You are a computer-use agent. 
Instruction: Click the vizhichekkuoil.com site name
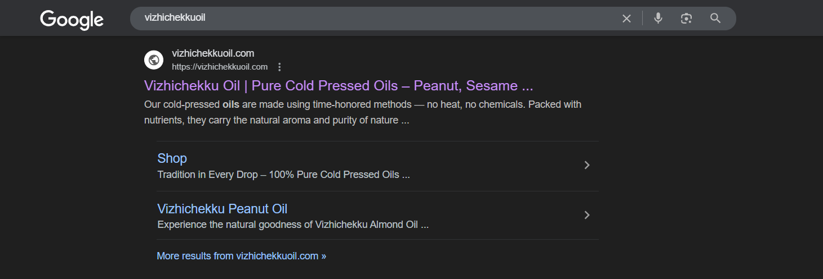click(213, 53)
